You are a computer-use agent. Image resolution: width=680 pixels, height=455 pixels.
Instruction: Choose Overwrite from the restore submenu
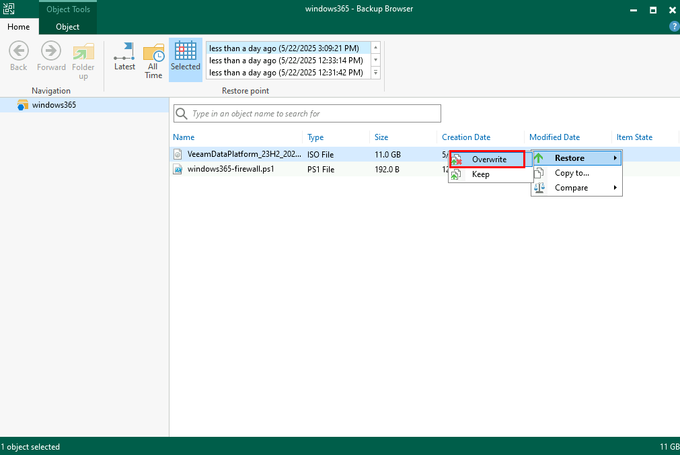(x=488, y=160)
